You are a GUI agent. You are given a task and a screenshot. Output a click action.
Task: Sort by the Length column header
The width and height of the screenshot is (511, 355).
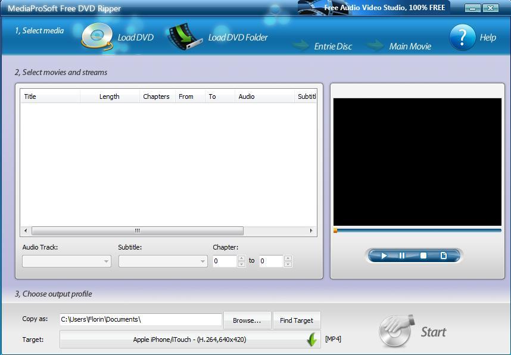110,96
